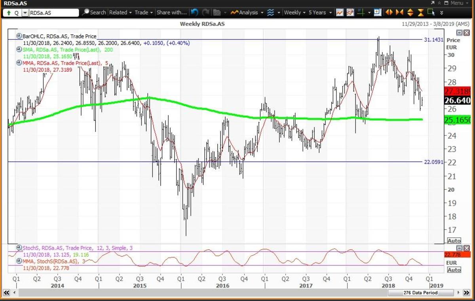Open the Related menu
475x301 pixels.
(120, 13)
